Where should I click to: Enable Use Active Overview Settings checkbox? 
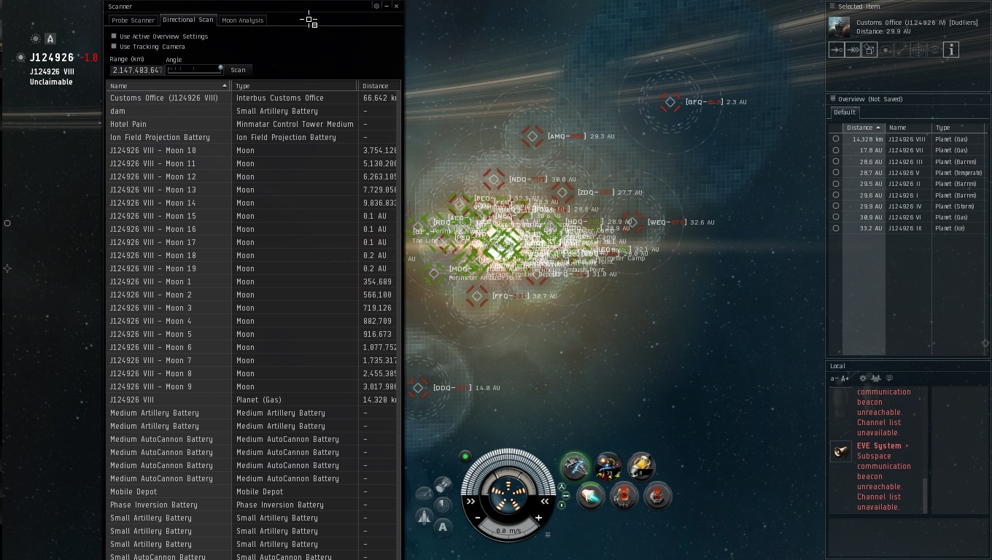point(114,36)
